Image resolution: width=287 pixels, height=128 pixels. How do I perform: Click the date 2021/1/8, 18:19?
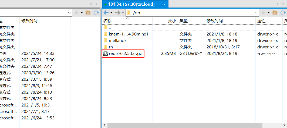click(x=222, y=41)
